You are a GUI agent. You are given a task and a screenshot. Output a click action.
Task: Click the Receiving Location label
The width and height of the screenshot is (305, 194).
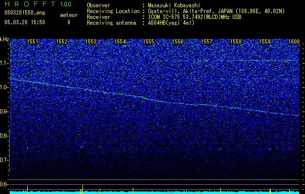[x=113, y=11]
